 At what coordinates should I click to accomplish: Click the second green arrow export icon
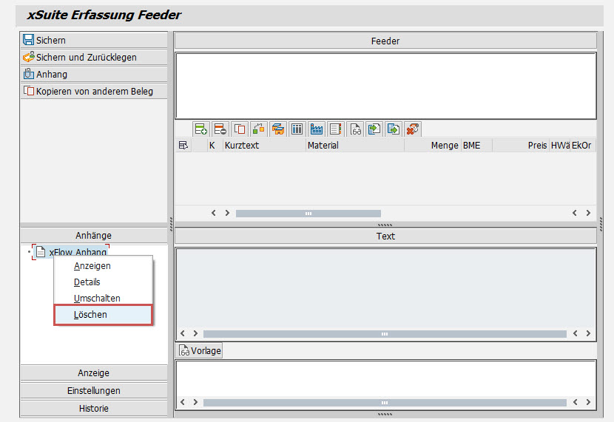pyautogui.click(x=394, y=129)
